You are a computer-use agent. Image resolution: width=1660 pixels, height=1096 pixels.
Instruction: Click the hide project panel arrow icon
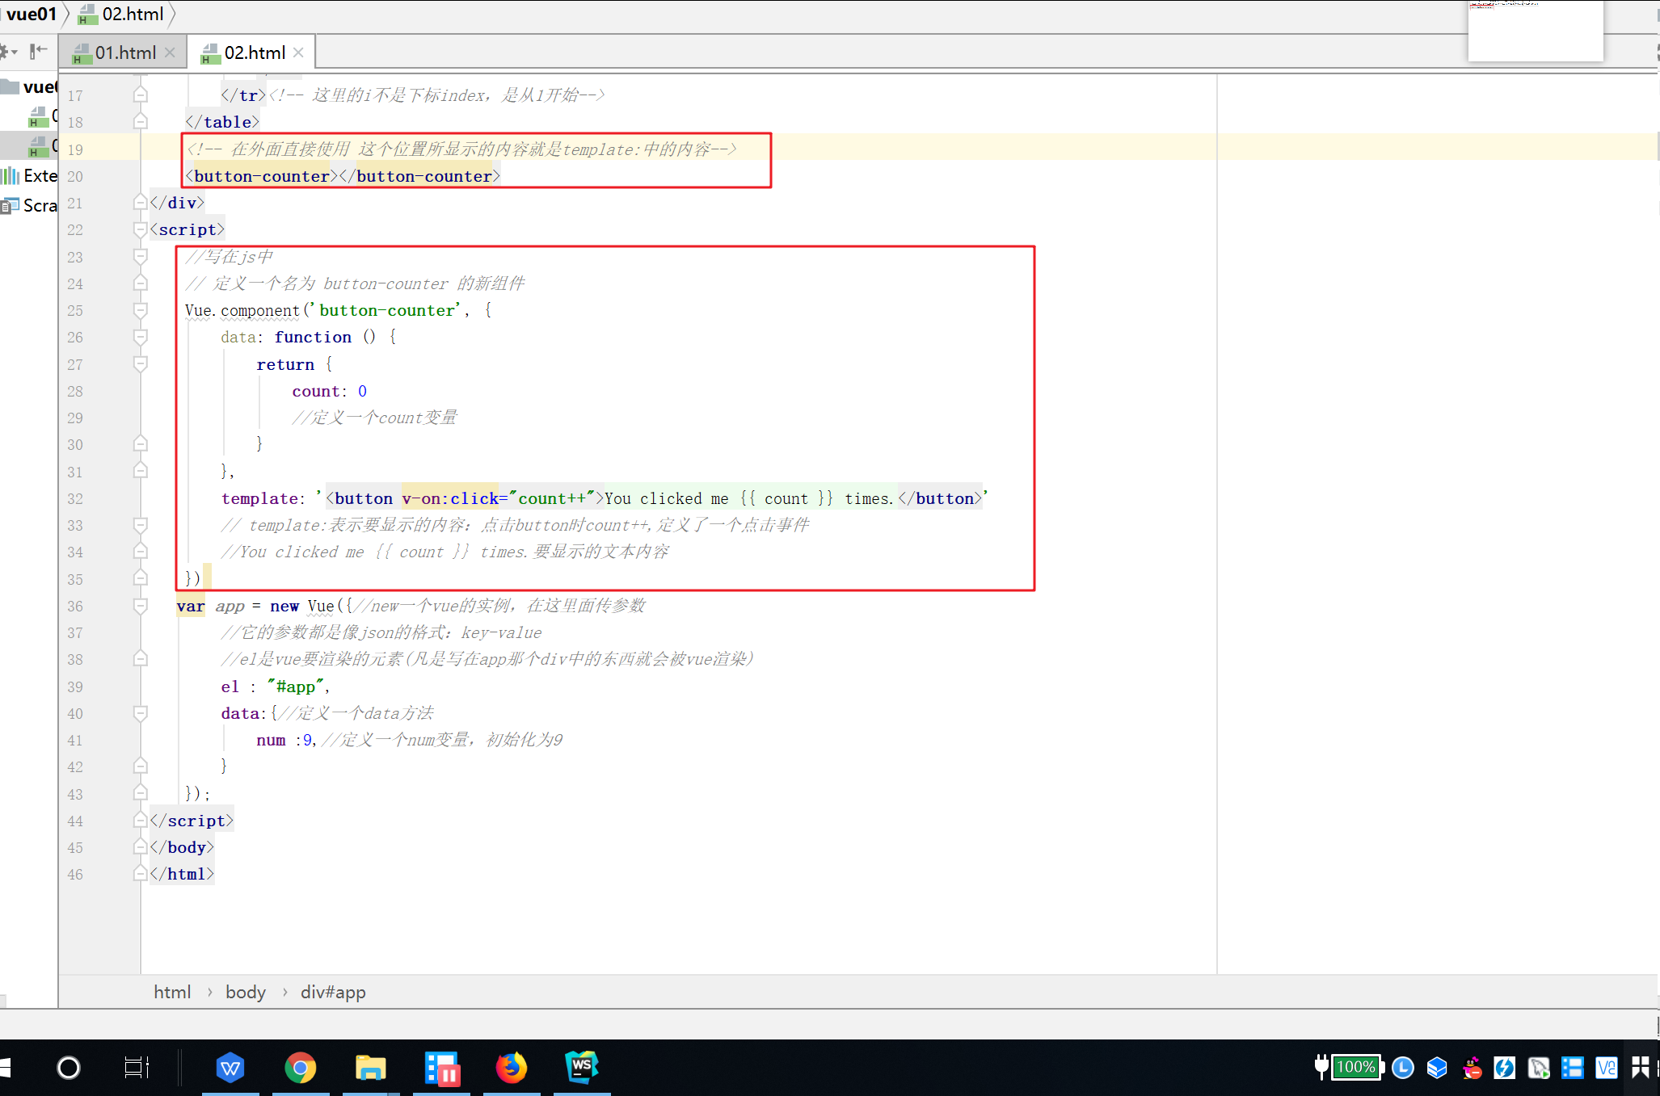click(38, 52)
